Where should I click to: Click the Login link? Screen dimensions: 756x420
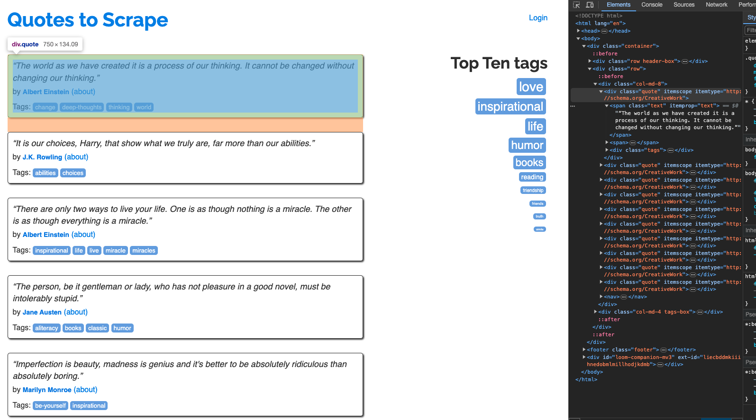(538, 18)
